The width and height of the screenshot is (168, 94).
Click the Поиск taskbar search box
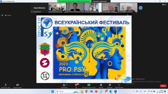click(x=67, y=91)
